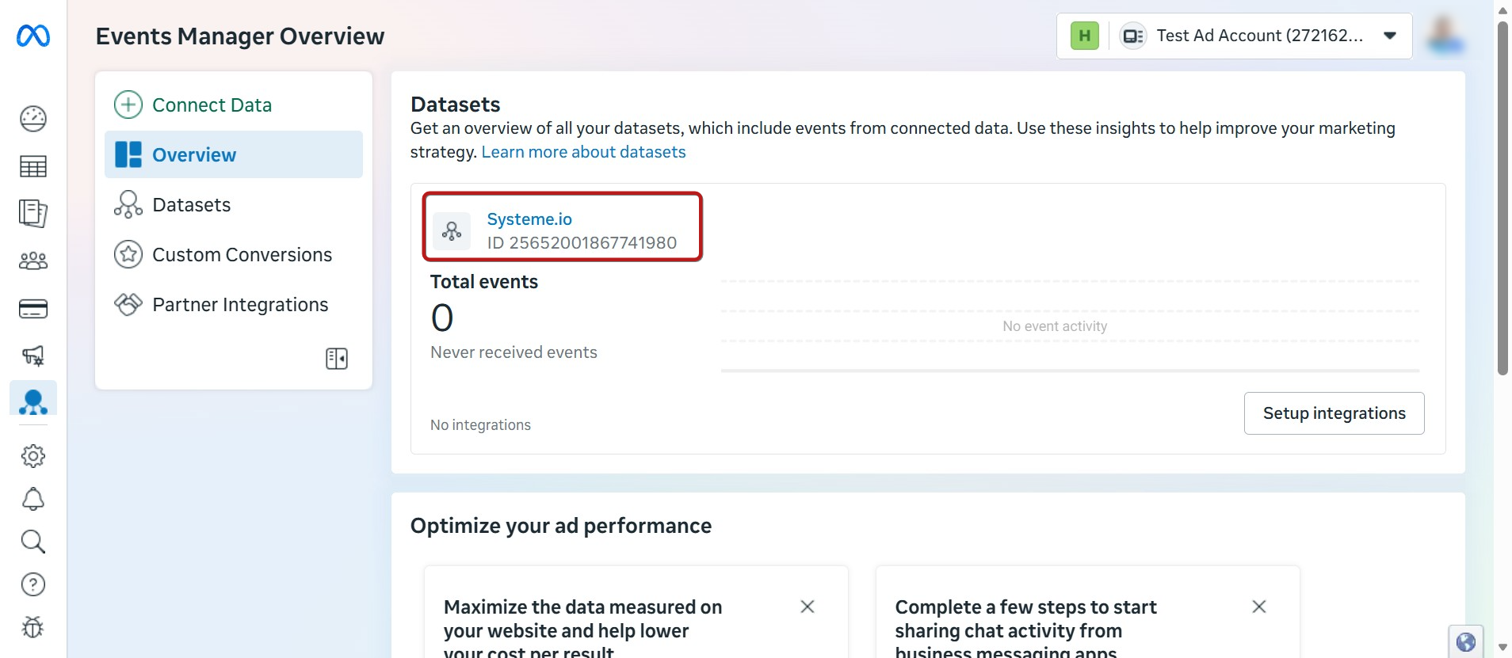The width and height of the screenshot is (1512, 658).
Task: Click the Connect Data plus icon
Action: tap(128, 105)
